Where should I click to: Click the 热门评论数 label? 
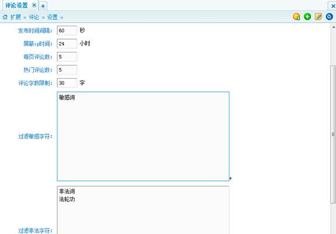click(38, 70)
